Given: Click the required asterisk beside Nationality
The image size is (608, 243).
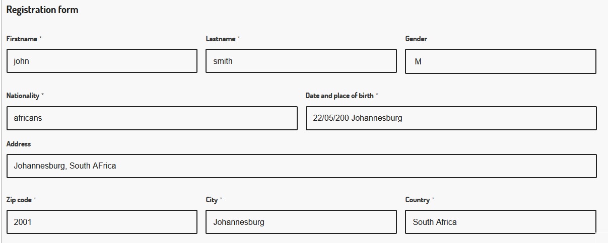Looking at the screenshot, I should [x=42, y=95].
